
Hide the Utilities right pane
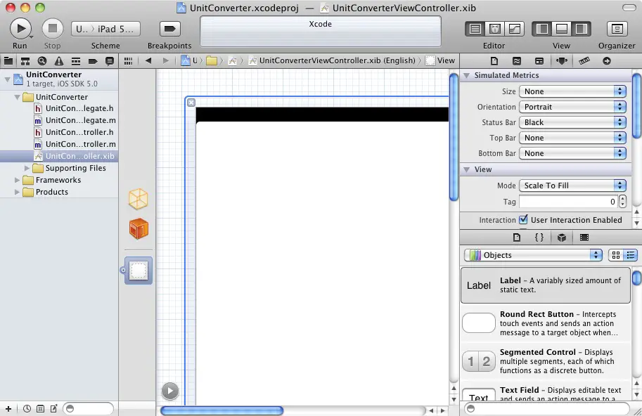point(581,29)
